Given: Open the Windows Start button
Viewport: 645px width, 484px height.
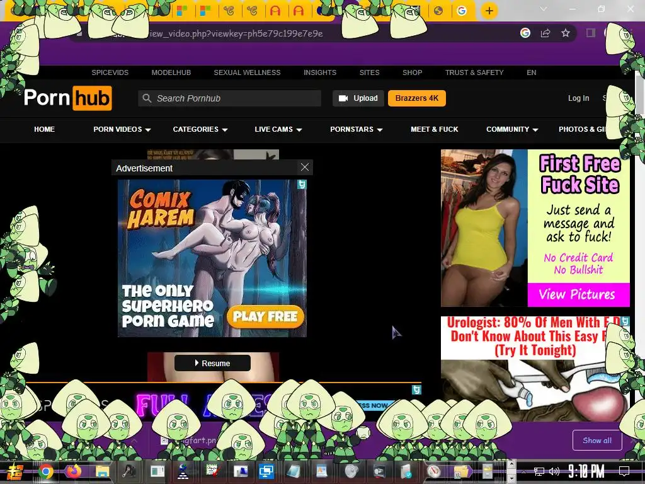Looking at the screenshot, I should tap(16, 471).
